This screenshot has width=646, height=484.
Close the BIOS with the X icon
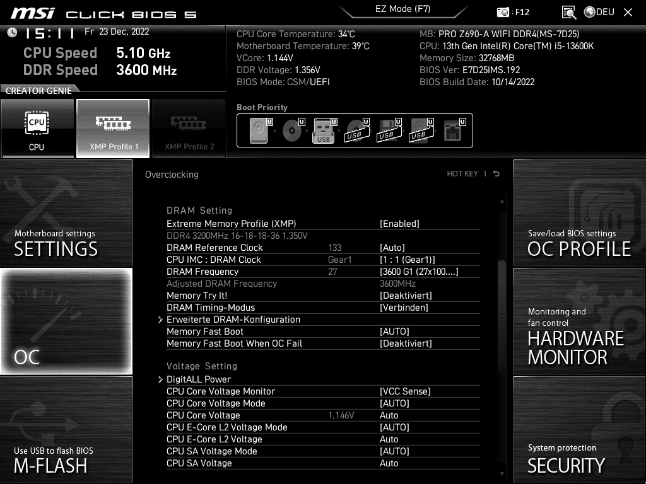pos(628,13)
